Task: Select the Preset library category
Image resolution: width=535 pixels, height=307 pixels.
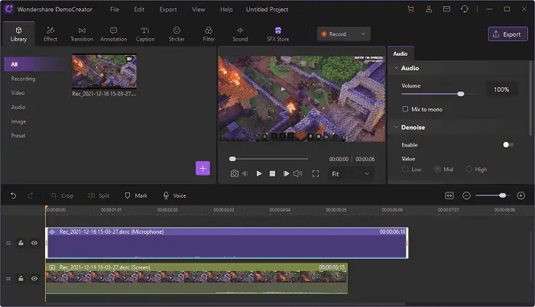Action: coord(18,136)
